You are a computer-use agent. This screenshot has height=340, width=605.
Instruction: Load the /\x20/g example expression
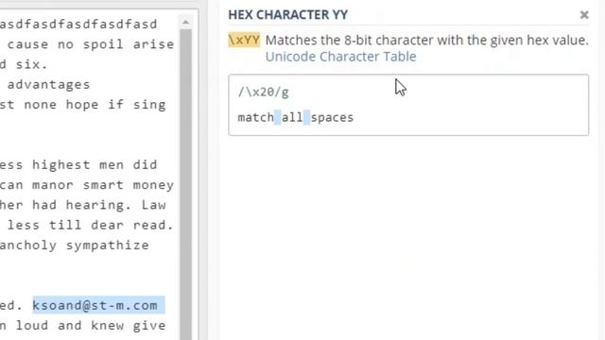click(263, 93)
